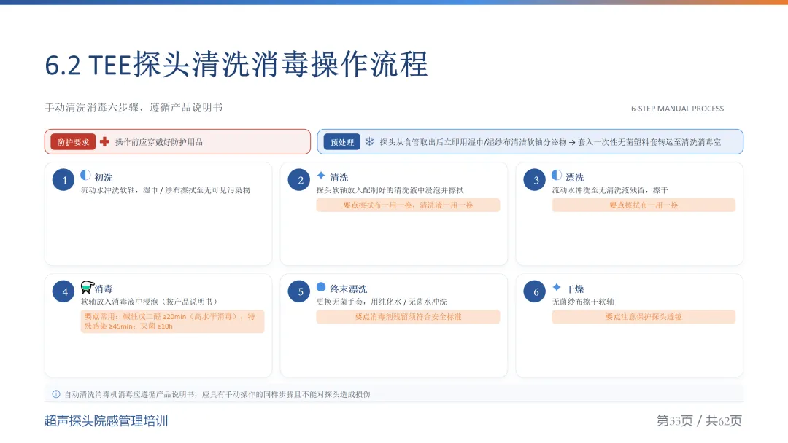Click the subtitle 手动清洗消毒六步骤，遵循产品说明书
This screenshot has width=788, height=443.
coord(134,107)
